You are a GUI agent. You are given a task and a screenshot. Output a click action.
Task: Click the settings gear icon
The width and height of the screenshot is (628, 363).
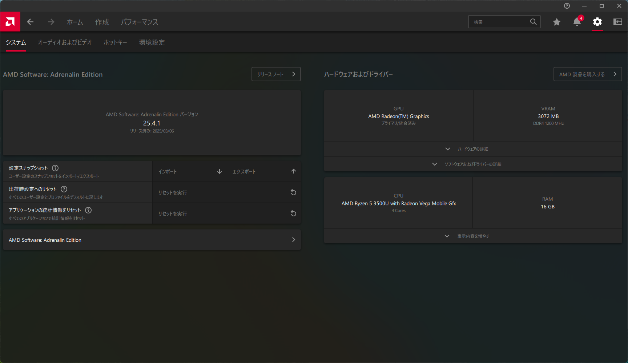[x=597, y=22]
